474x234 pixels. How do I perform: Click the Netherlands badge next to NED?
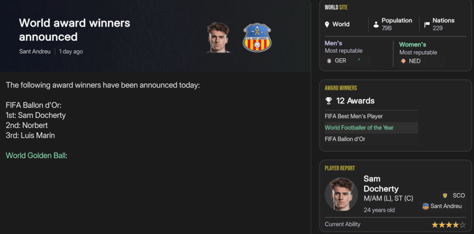coord(403,61)
